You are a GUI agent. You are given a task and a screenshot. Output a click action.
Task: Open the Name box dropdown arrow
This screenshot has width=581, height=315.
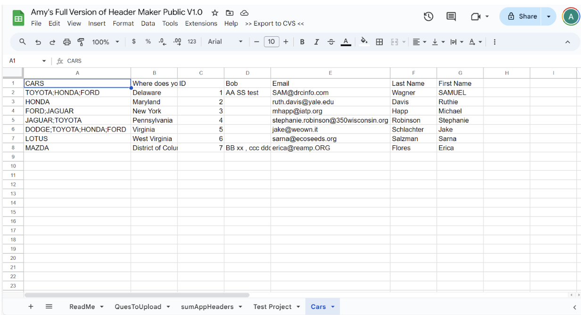[44, 61]
